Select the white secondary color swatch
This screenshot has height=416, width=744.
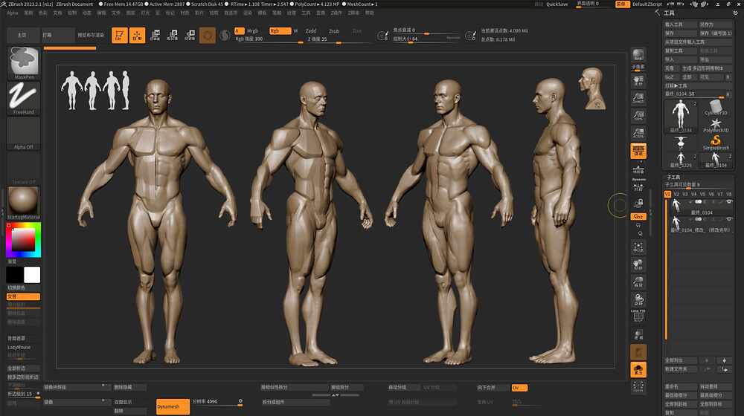[x=32, y=275]
